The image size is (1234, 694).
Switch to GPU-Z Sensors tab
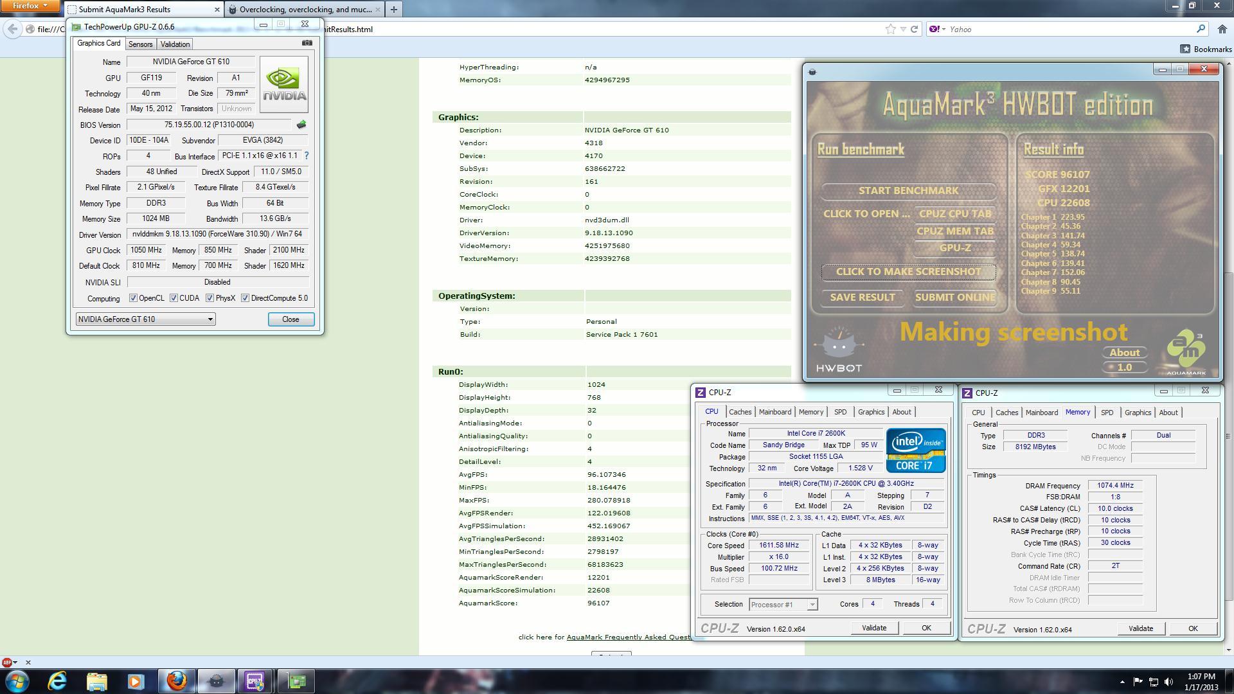point(140,44)
